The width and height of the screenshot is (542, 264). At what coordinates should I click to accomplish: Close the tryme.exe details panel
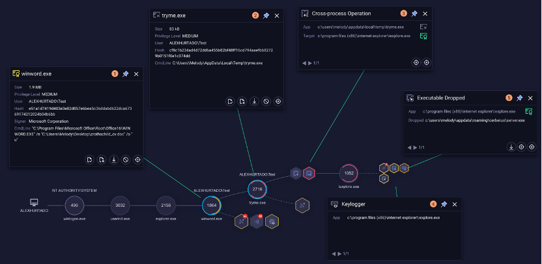click(276, 16)
